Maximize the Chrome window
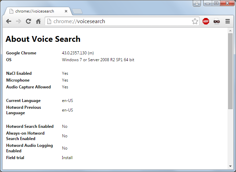Screen dimensions: 236x172 coord(216,3)
